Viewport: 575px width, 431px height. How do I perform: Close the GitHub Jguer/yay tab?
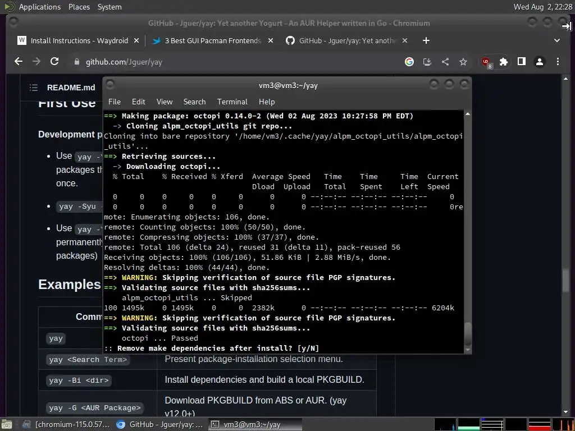pyautogui.click(x=405, y=40)
